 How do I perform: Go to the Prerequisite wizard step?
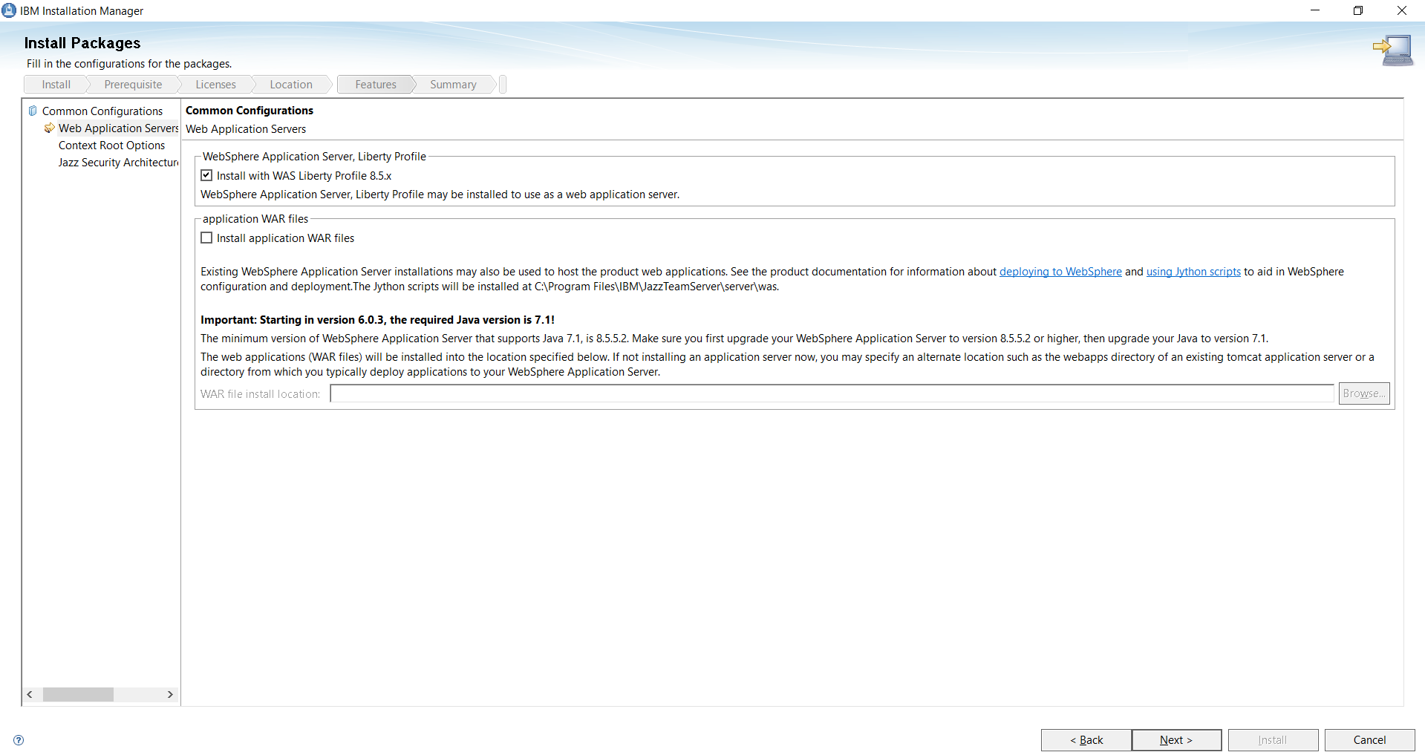[x=133, y=85]
